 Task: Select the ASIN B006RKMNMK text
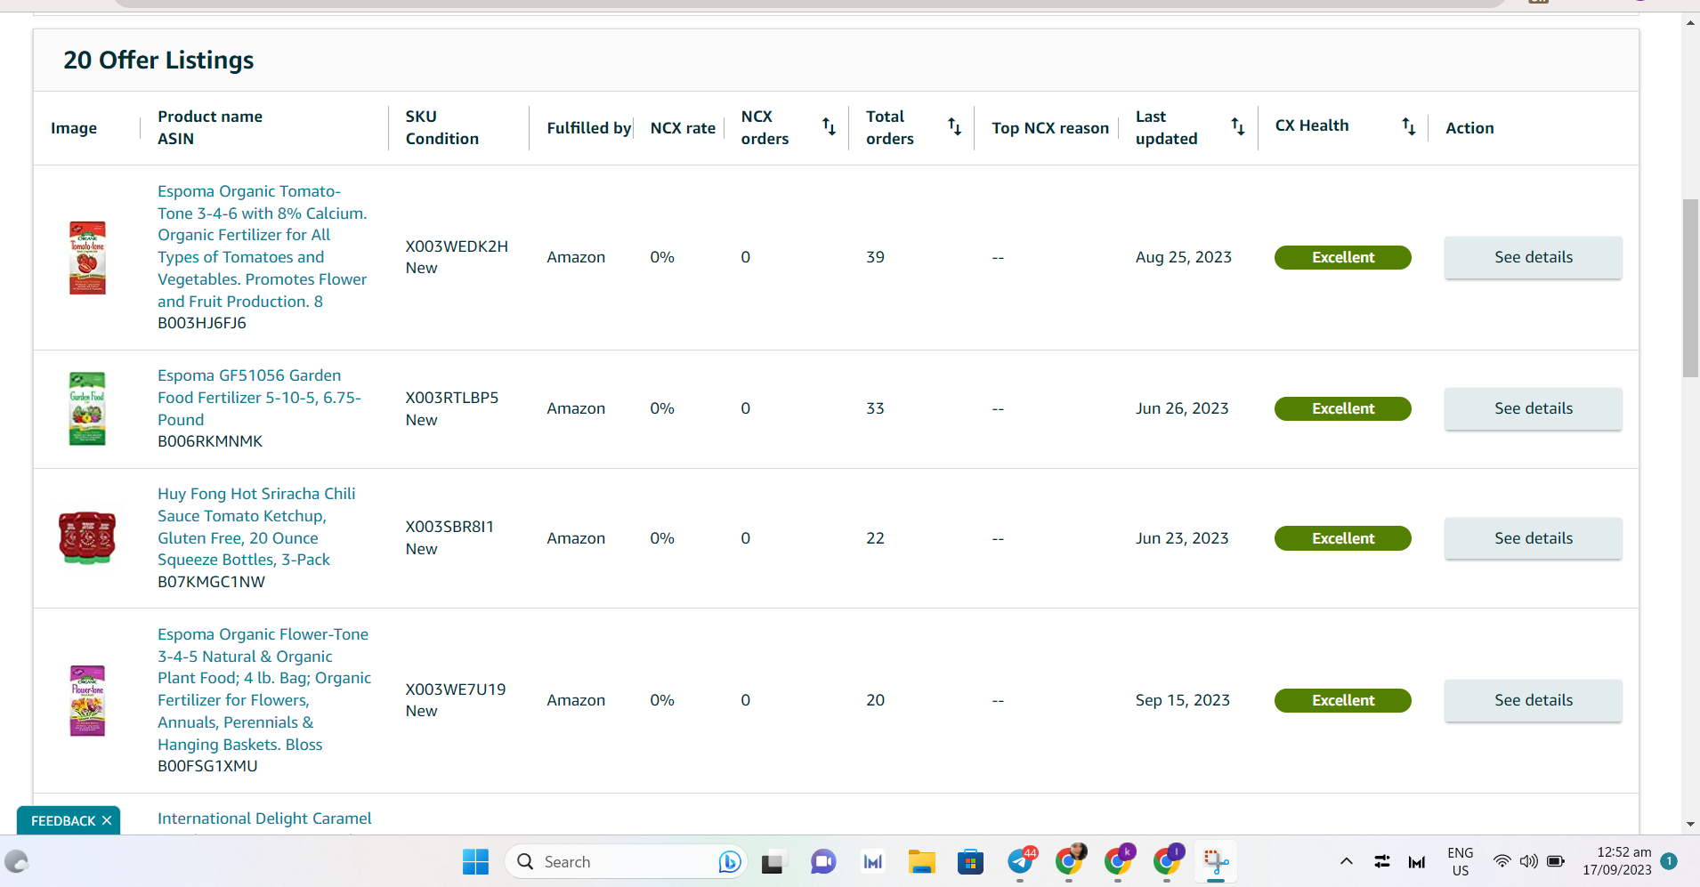210,441
